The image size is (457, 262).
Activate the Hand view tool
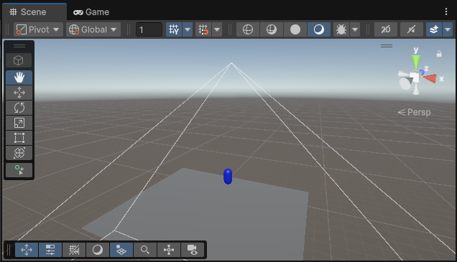click(19, 78)
